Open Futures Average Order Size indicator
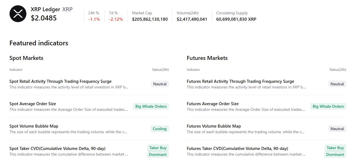Image resolution: width=353 pixels, height=162 pixels. click(x=212, y=104)
